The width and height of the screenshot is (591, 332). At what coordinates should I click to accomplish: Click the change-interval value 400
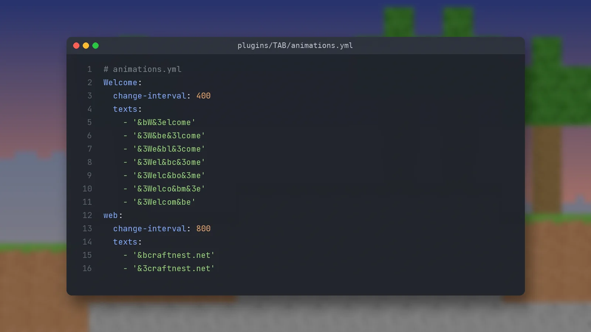click(204, 96)
